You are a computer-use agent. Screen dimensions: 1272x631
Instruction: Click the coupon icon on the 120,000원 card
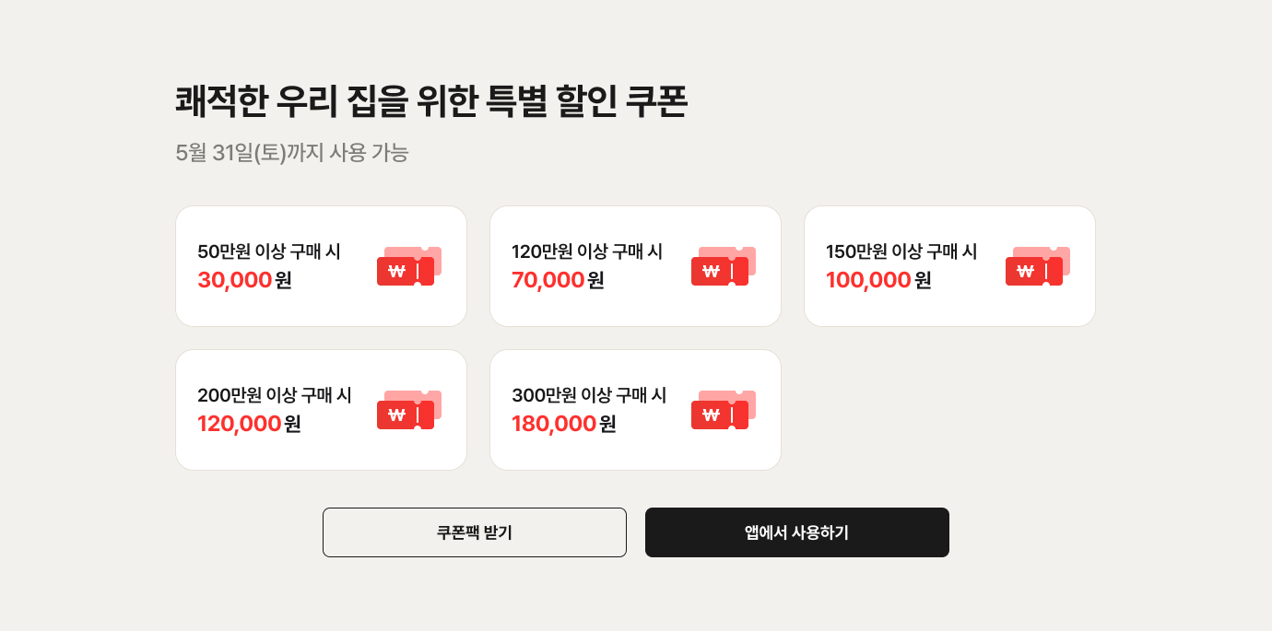coord(409,410)
